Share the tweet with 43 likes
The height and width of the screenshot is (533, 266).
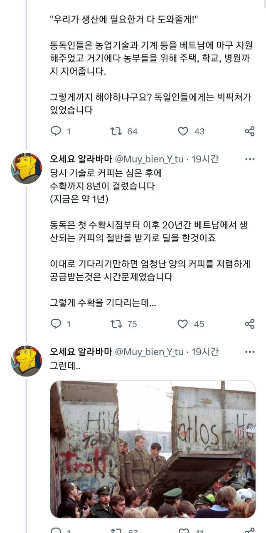coord(249,132)
